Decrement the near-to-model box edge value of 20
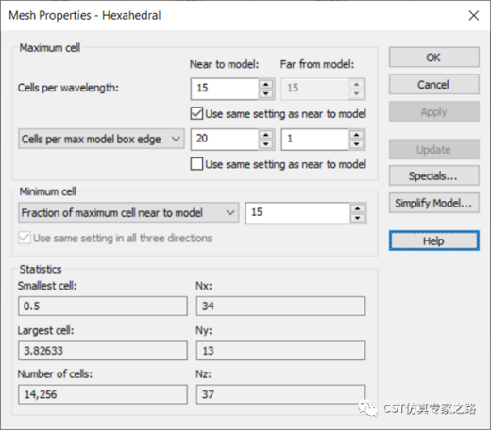Viewport: 491px width, 431px height. click(x=266, y=144)
